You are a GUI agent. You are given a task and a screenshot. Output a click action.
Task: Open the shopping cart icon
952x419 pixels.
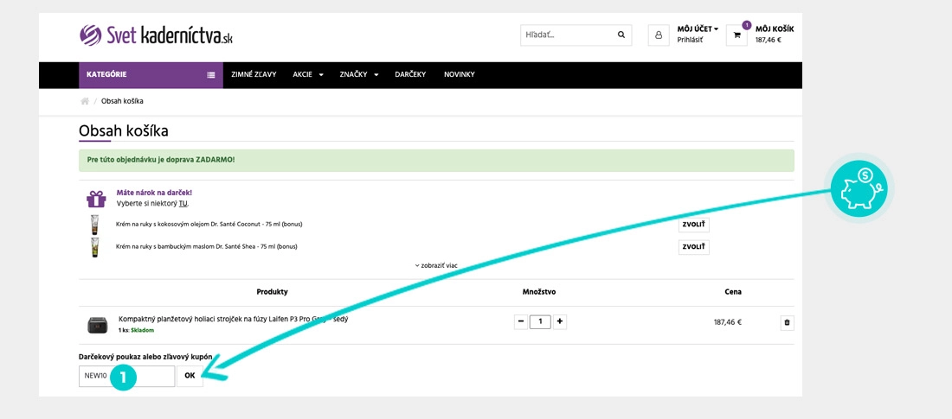[x=737, y=35]
